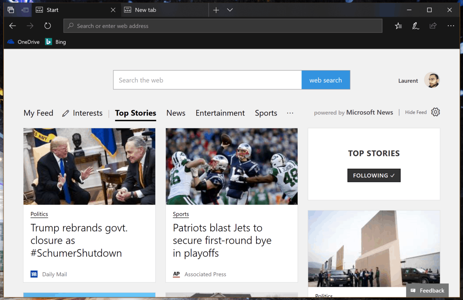Image resolution: width=463 pixels, height=300 pixels.
Task: Click Sports category link on Patriots story
Action: (181, 214)
